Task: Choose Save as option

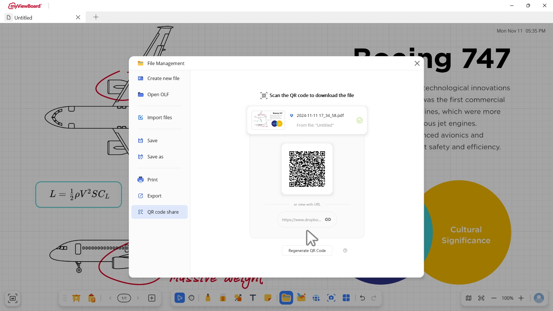Action: 160,157
